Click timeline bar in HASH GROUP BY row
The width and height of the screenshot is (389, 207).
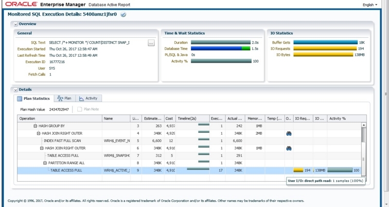[204, 125]
